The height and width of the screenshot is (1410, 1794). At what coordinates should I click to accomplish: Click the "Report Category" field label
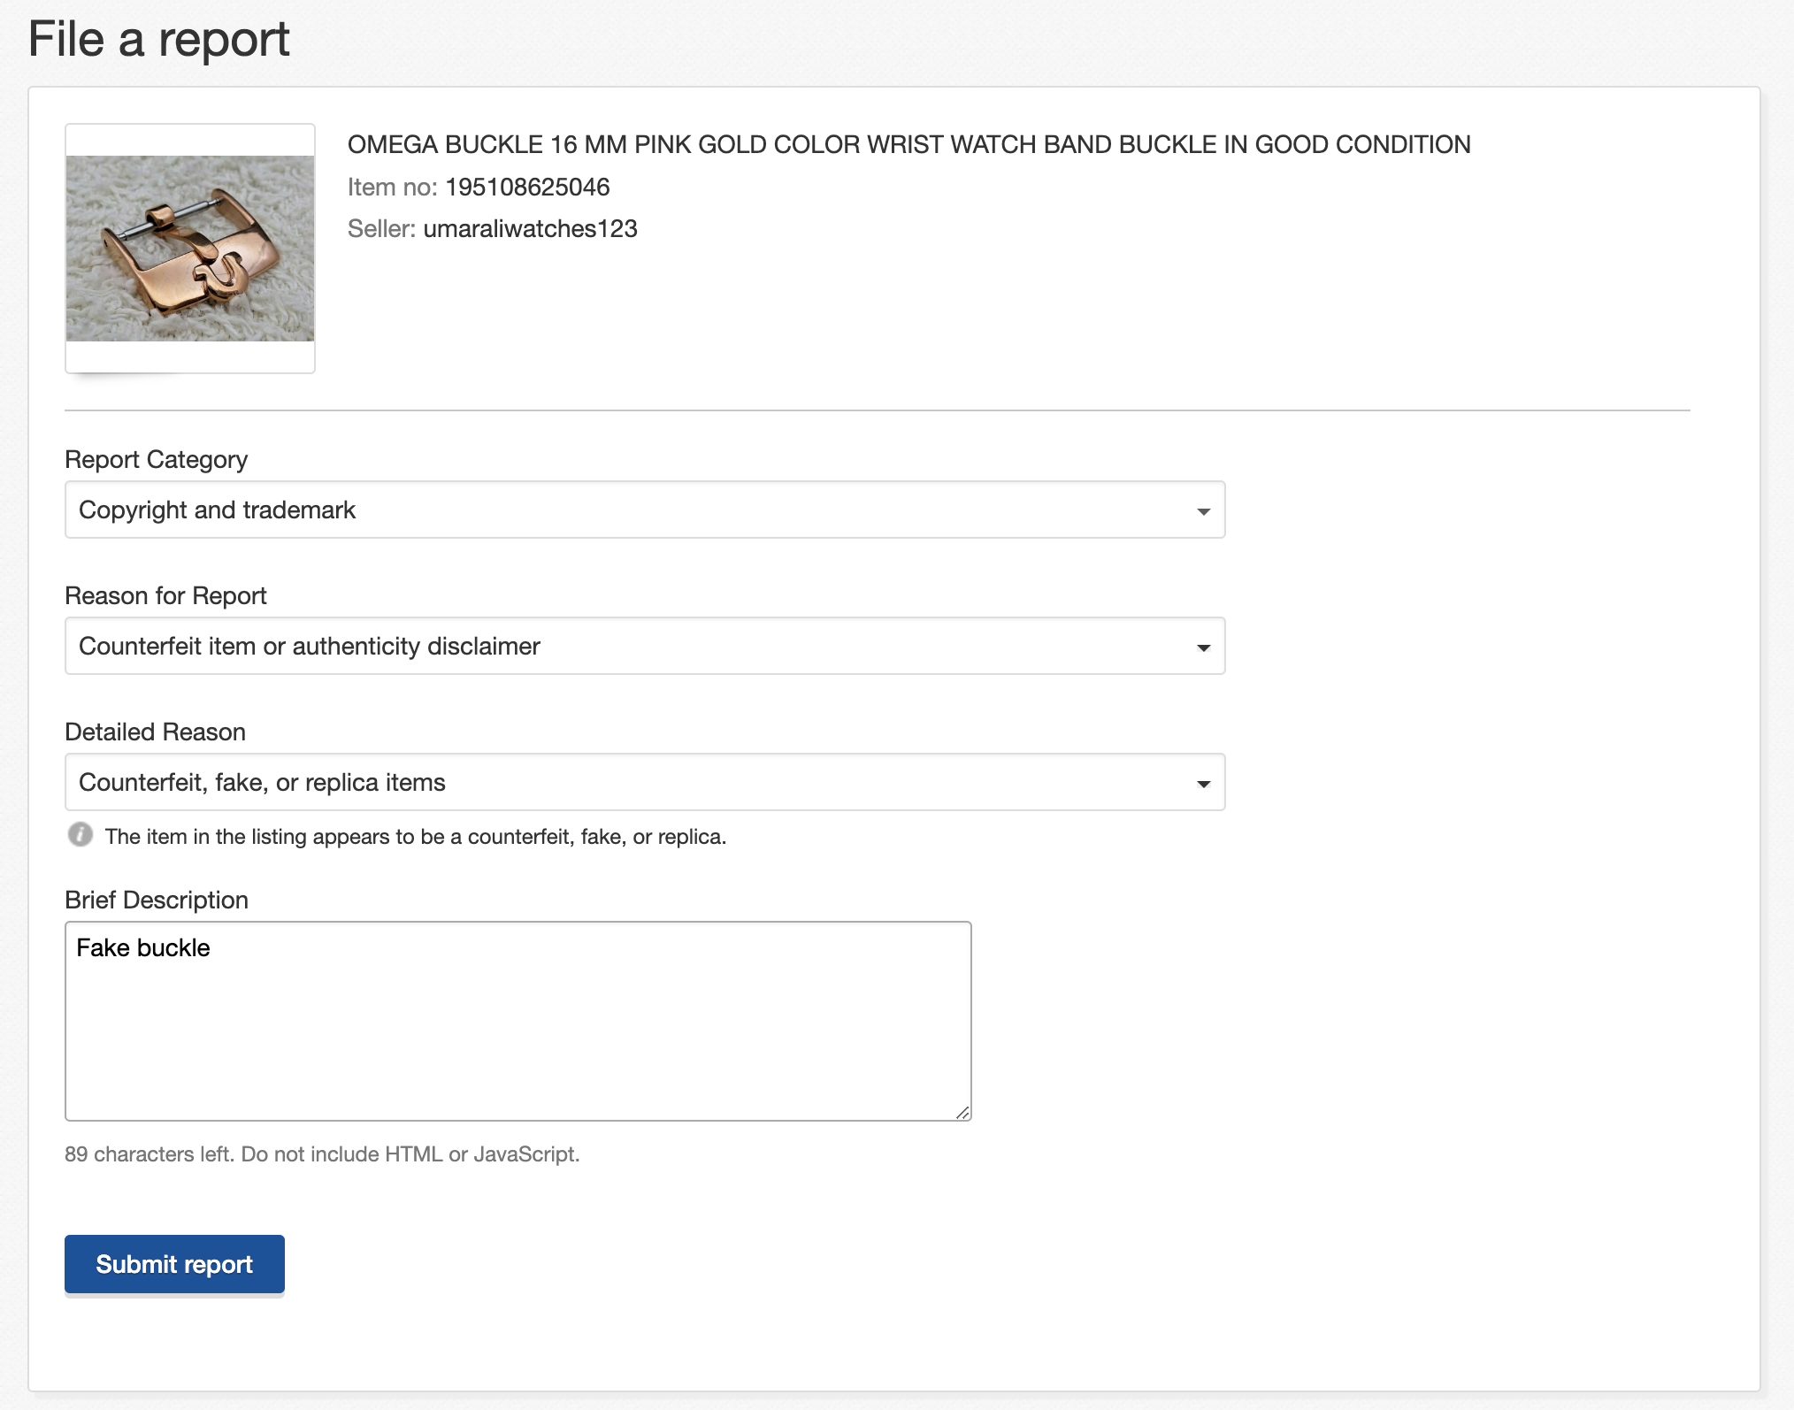[156, 460]
